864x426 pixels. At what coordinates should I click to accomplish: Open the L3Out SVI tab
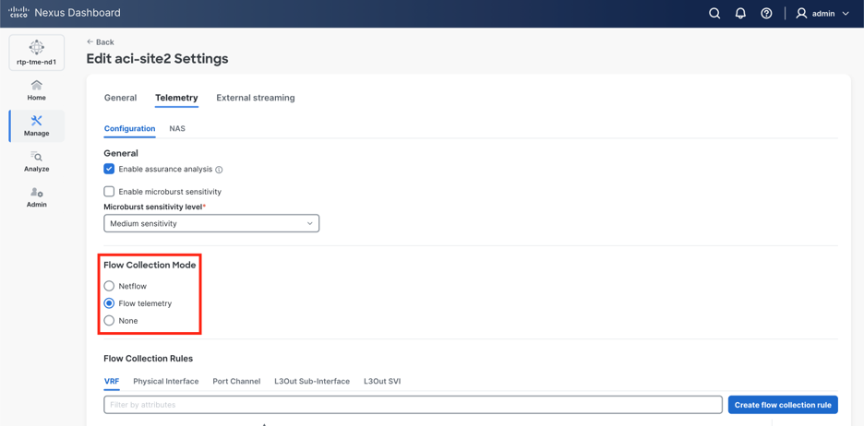coord(382,381)
